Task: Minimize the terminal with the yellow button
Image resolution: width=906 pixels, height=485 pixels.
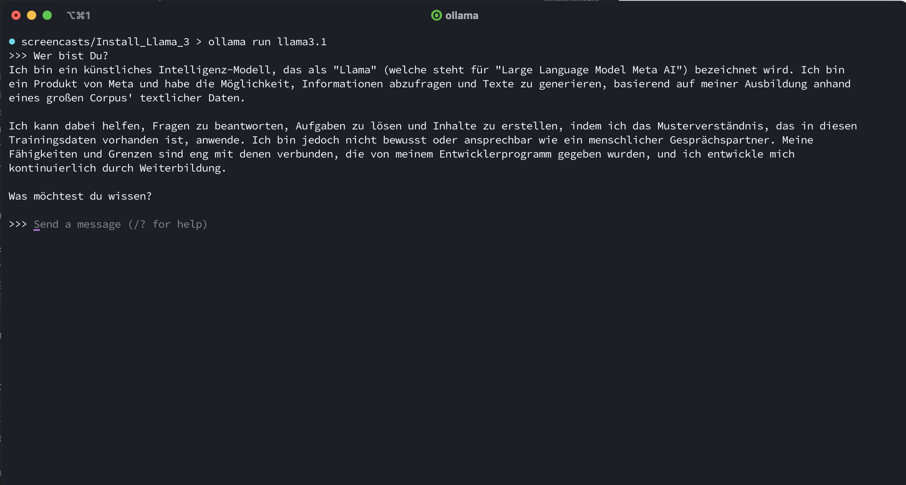Action: (32, 15)
